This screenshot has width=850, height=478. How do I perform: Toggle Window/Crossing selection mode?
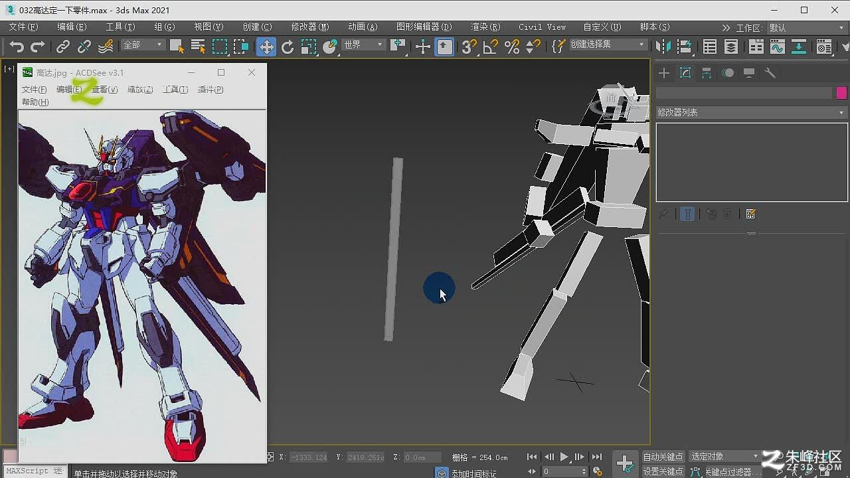[x=241, y=46]
